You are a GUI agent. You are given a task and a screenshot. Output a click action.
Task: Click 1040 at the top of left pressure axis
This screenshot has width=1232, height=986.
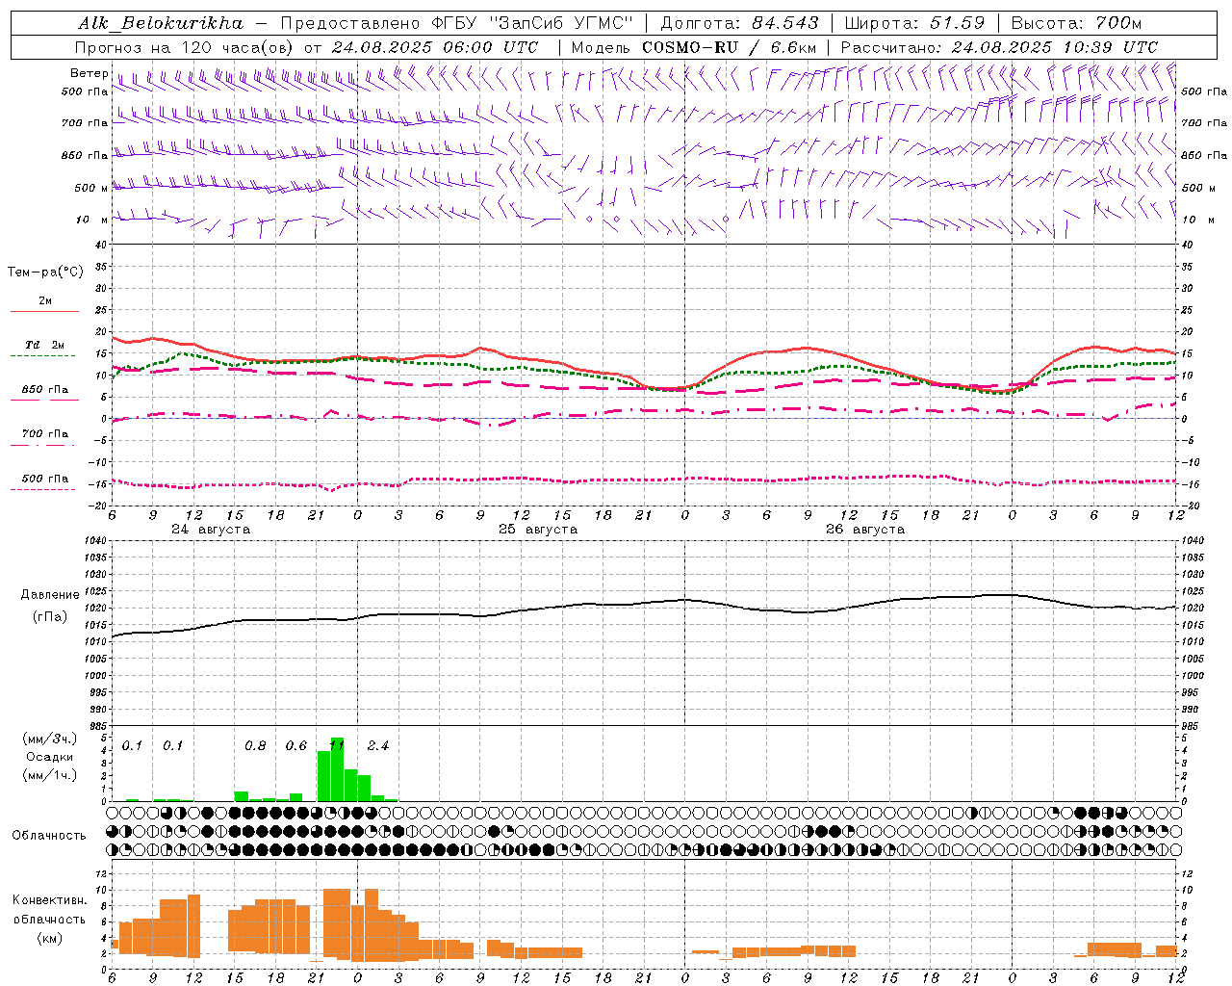(94, 541)
